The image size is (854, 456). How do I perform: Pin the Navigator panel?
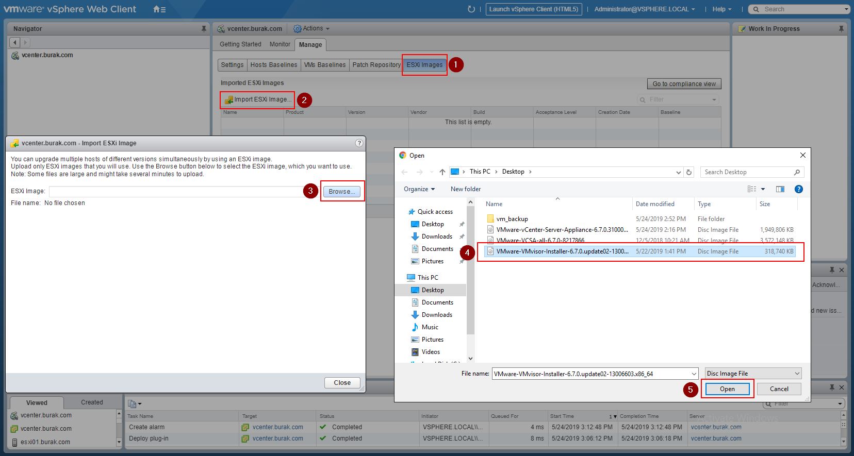pyautogui.click(x=204, y=29)
